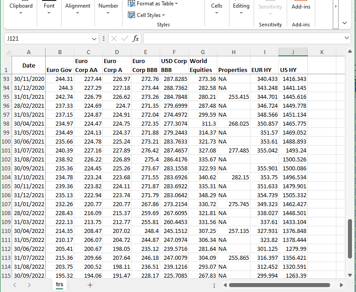This screenshot has width=356, height=292.
Task: Click the horizontal scrollbar left arrow
Action: [x=225, y=285]
